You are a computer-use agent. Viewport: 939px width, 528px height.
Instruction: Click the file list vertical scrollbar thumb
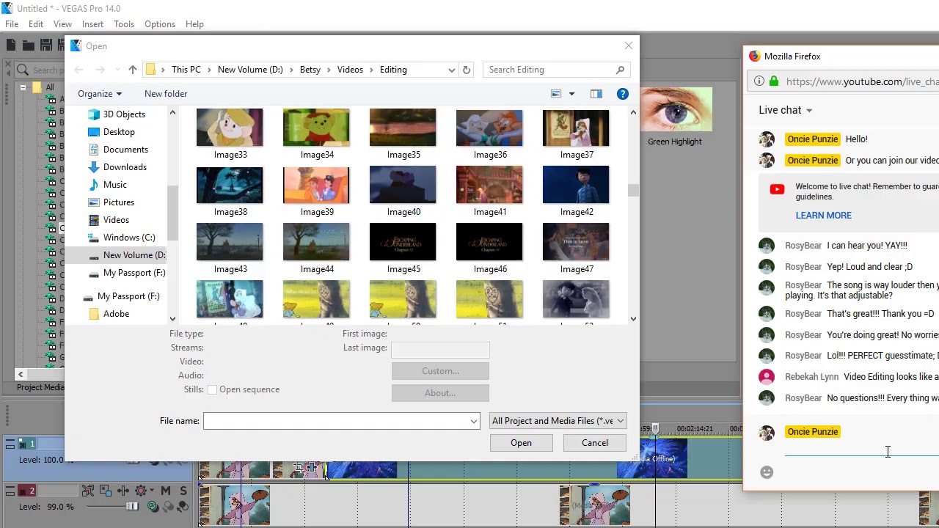coord(633,189)
